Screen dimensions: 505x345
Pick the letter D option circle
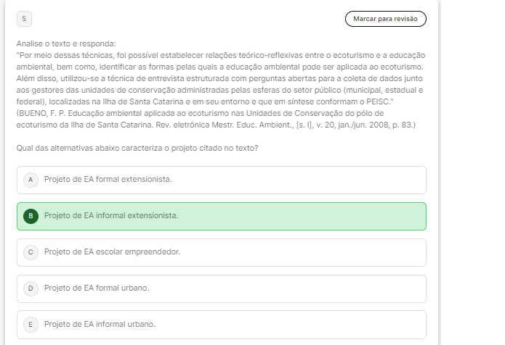(31, 288)
